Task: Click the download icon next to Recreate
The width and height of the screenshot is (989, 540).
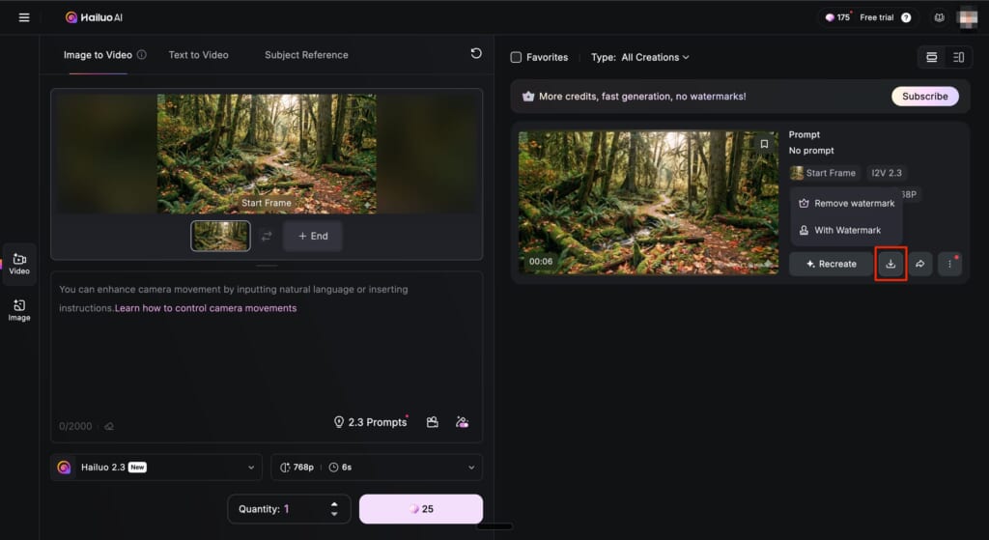Action: pyautogui.click(x=890, y=264)
